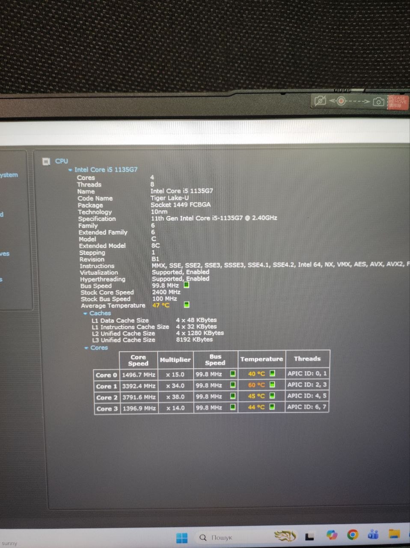The width and height of the screenshot is (410, 548).
Task: Click the Threads column header
Action: click(x=307, y=358)
